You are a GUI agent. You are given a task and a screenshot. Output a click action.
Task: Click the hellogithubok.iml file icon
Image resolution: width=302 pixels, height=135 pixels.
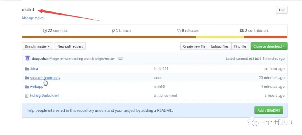point(27,96)
